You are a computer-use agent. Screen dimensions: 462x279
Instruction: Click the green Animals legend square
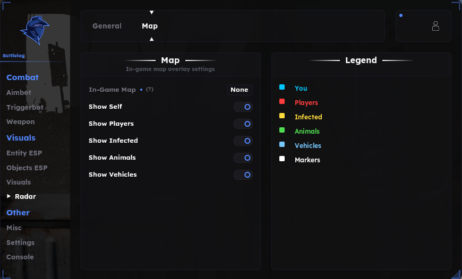pyautogui.click(x=282, y=130)
